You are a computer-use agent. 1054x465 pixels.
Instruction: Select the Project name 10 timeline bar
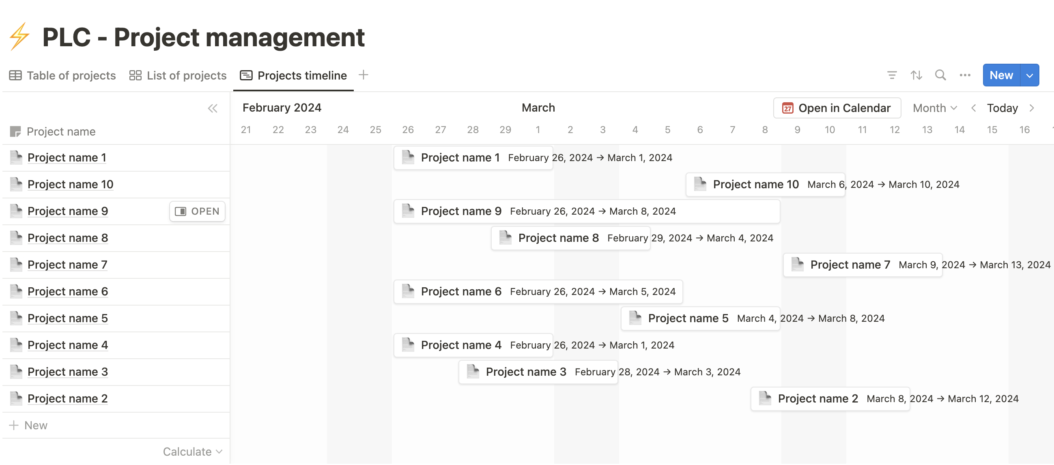tap(765, 185)
